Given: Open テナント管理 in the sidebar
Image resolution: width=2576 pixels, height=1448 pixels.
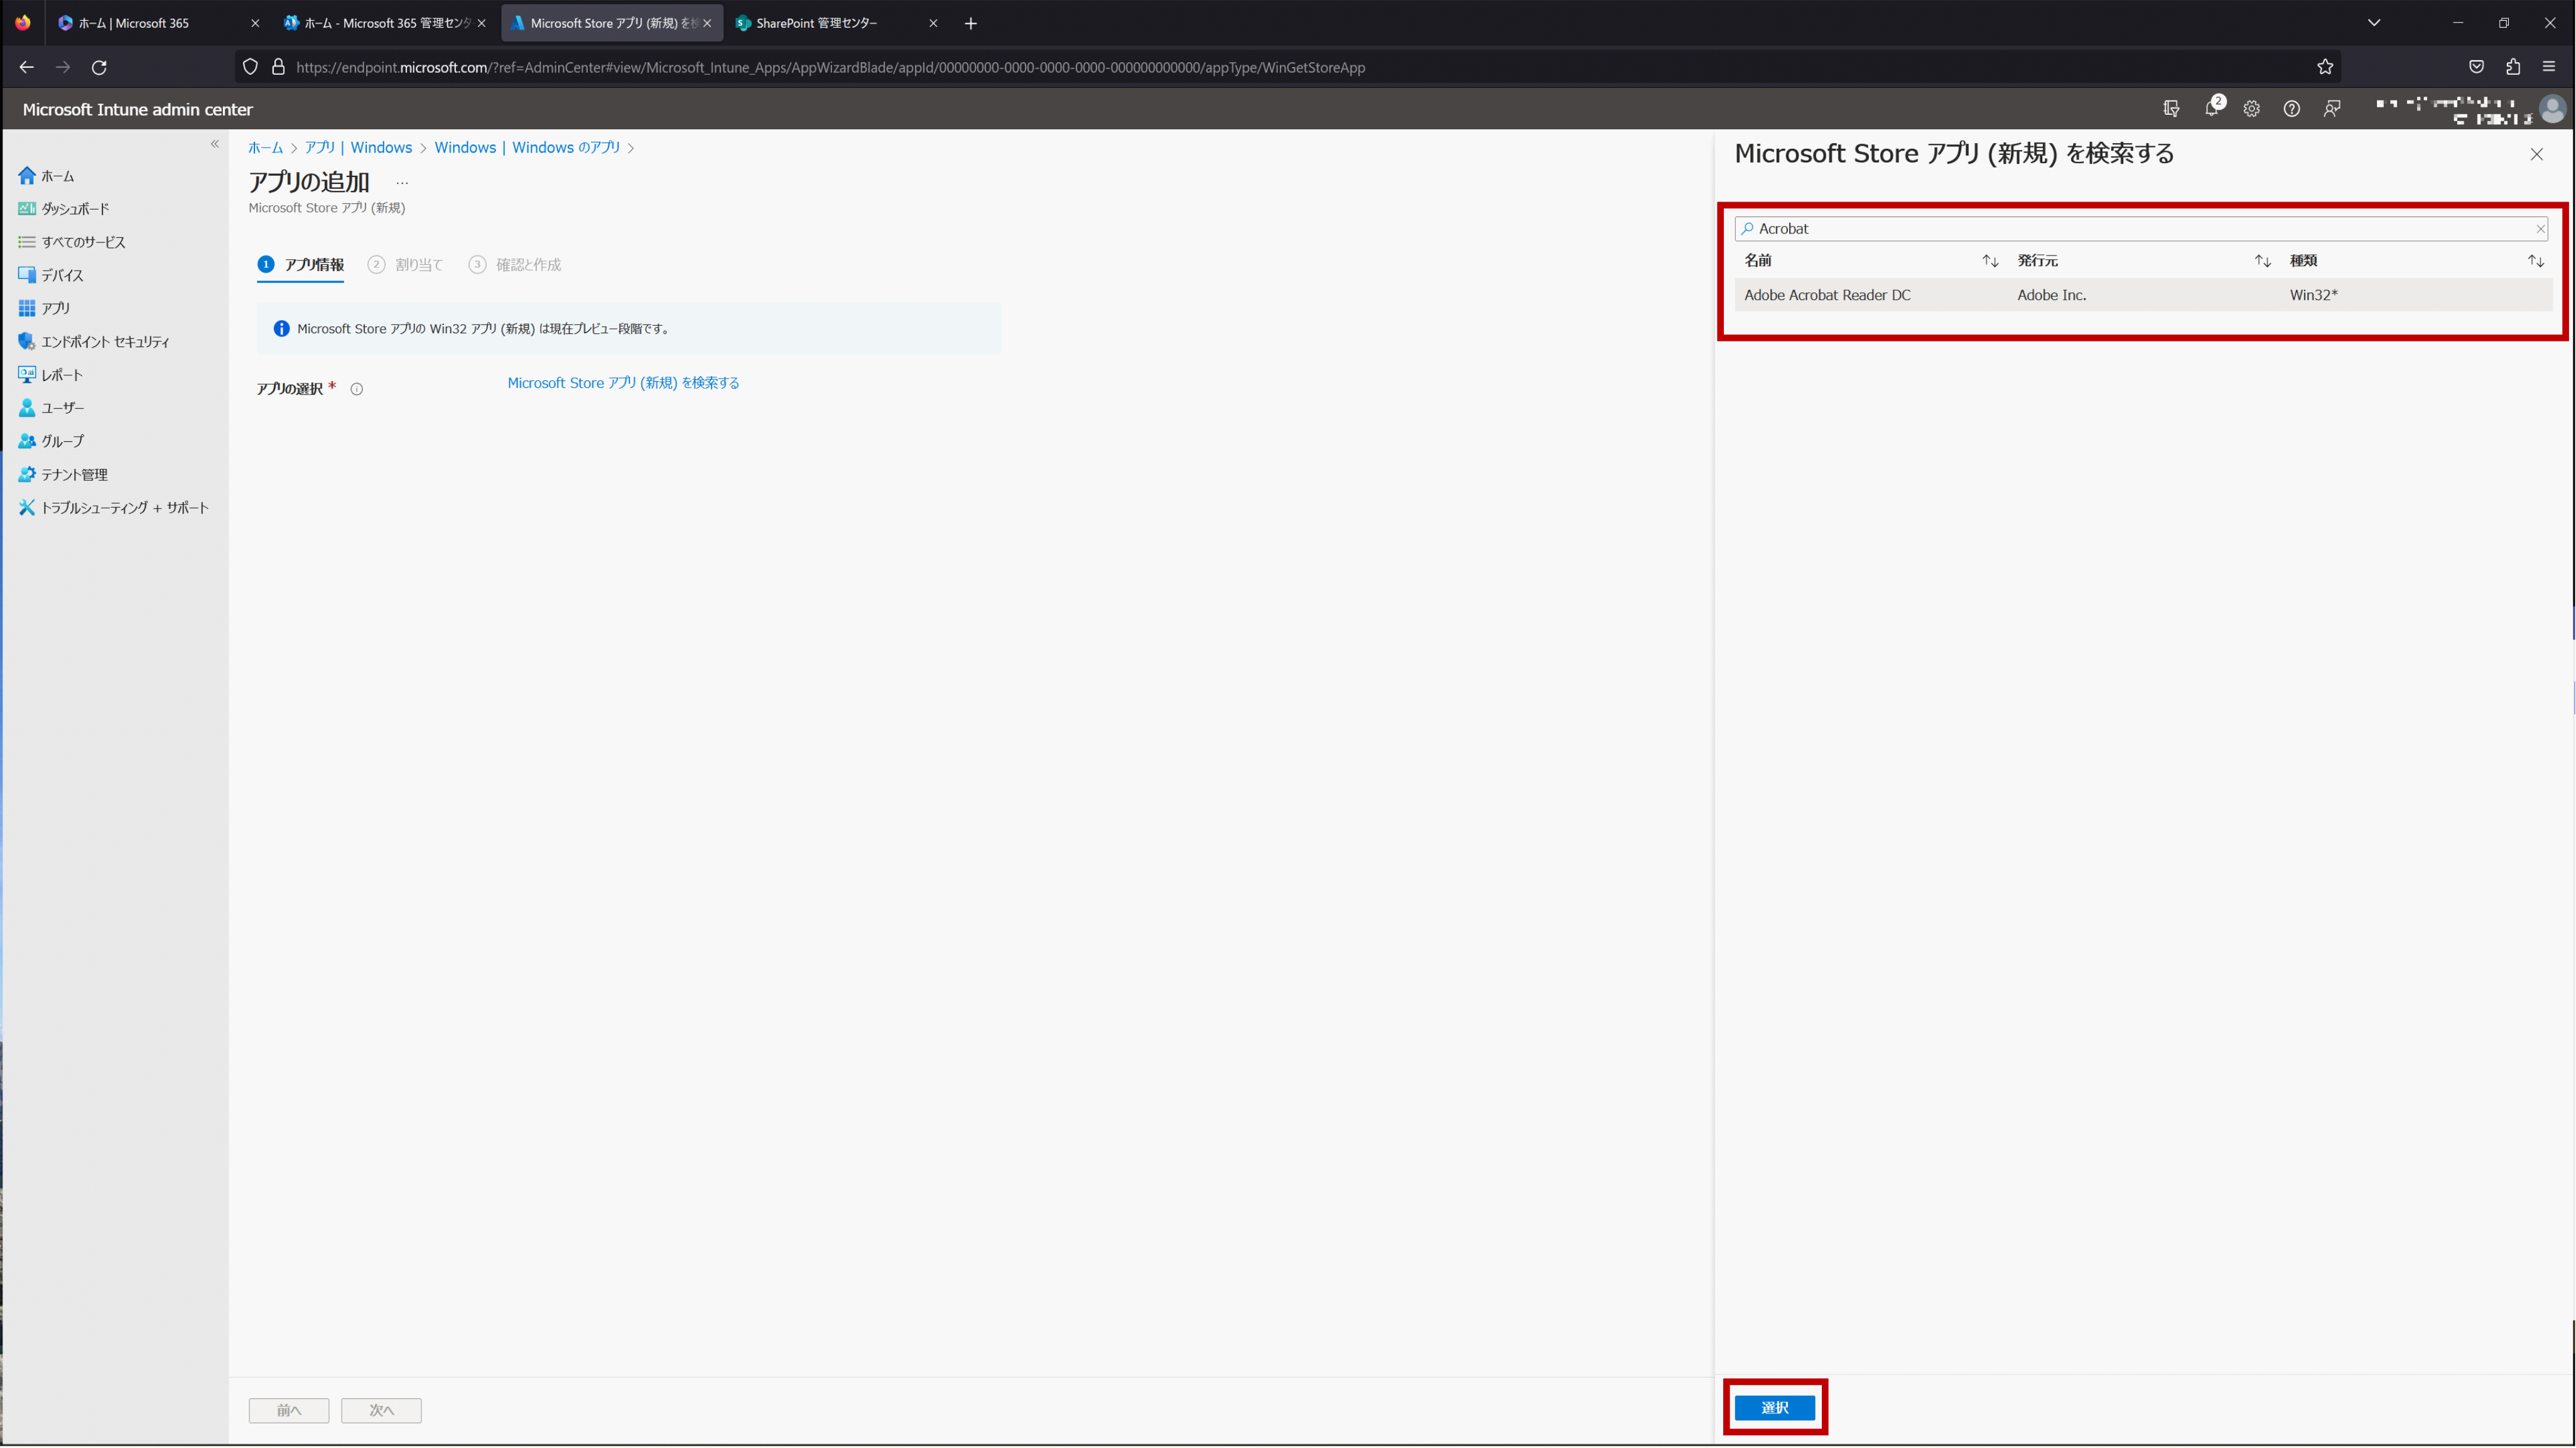Looking at the screenshot, I should pyautogui.click(x=63, y=475).
